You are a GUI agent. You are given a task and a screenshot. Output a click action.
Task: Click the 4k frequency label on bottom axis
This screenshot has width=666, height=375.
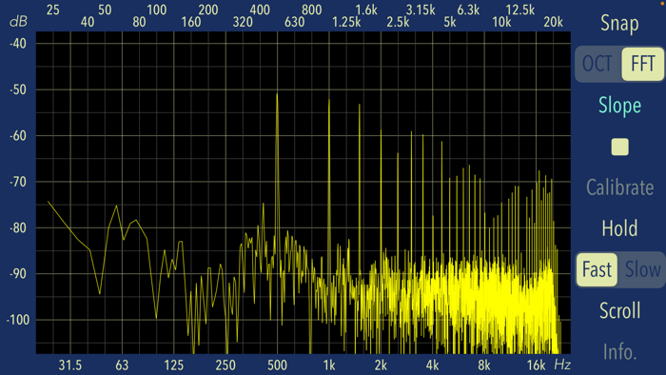pyautogui.click(x=432, y=365)
